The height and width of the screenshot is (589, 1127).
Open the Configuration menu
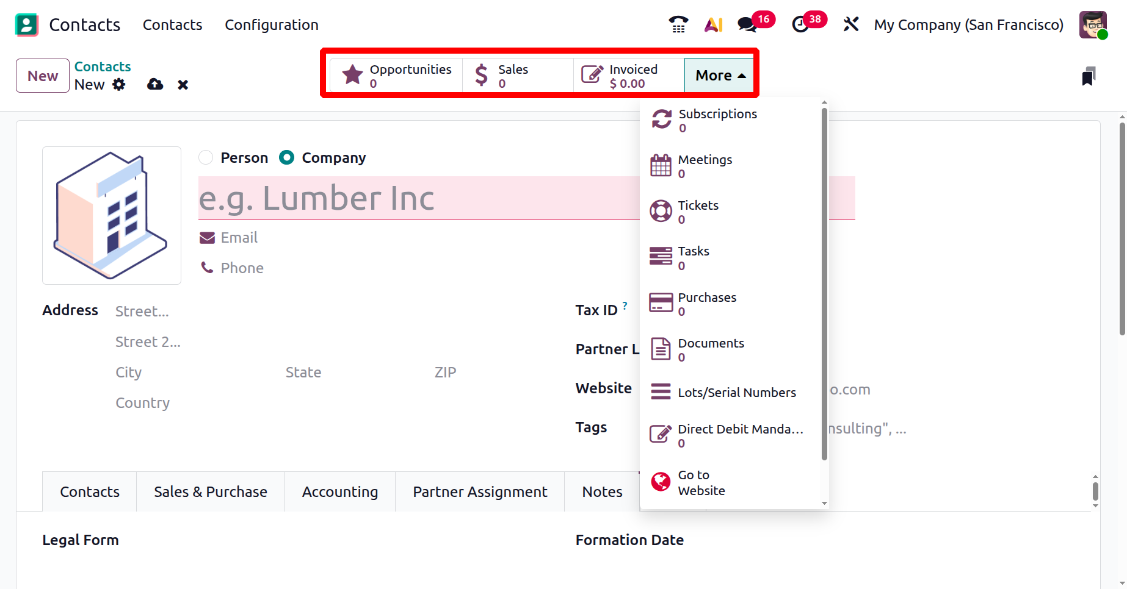pos(272,25)
